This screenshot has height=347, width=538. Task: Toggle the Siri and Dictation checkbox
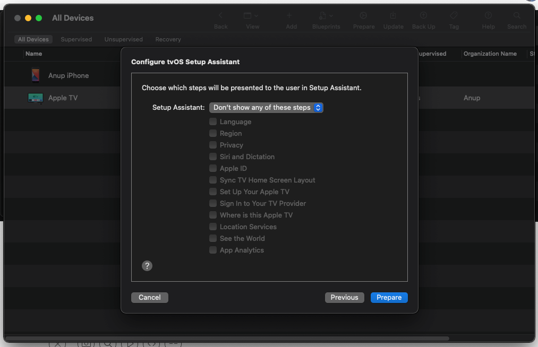coord(213,157)
